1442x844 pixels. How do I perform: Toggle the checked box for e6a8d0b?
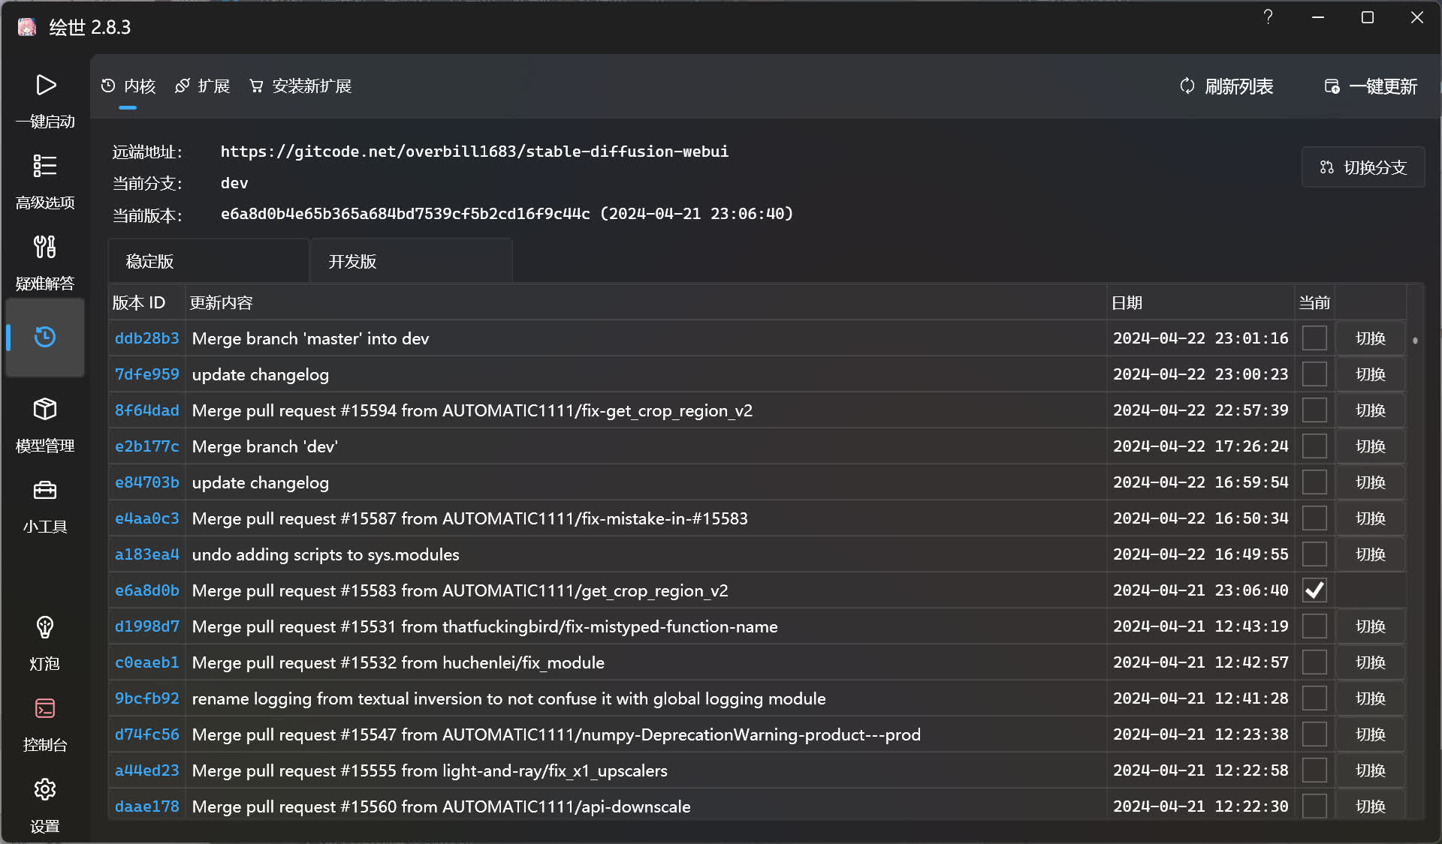[x=1314, y=590]
